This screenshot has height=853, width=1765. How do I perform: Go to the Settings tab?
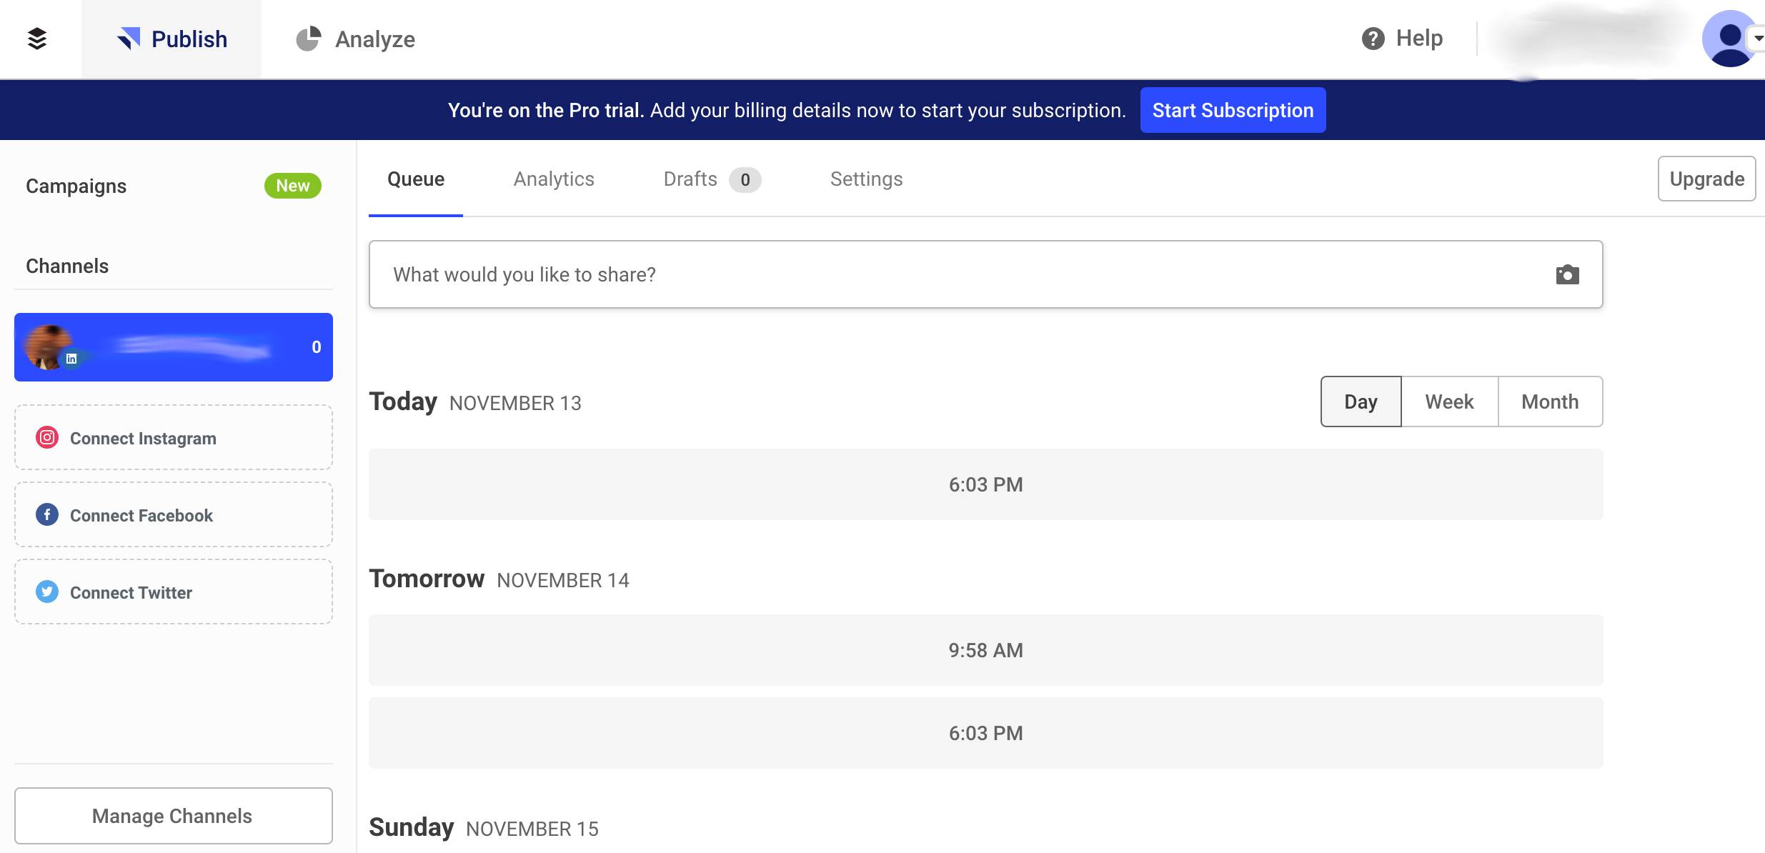(866, 179)
